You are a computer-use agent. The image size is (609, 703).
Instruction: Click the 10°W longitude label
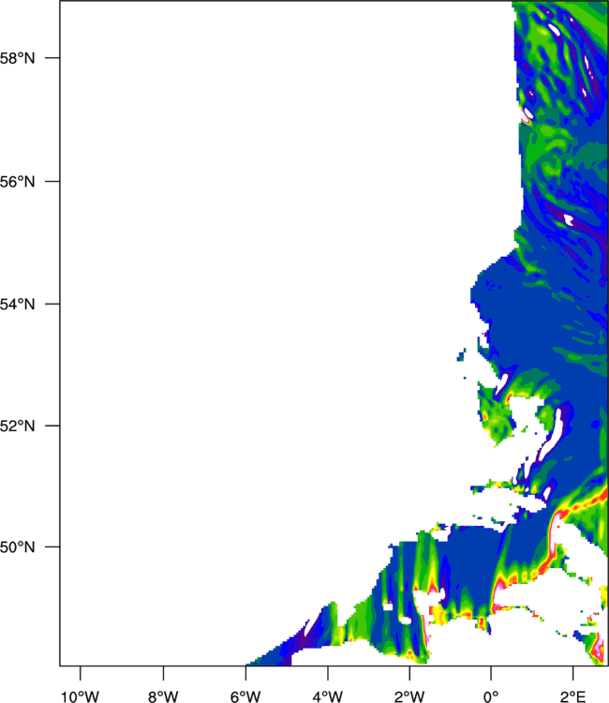pyautogui.click(x=81, y=696)
